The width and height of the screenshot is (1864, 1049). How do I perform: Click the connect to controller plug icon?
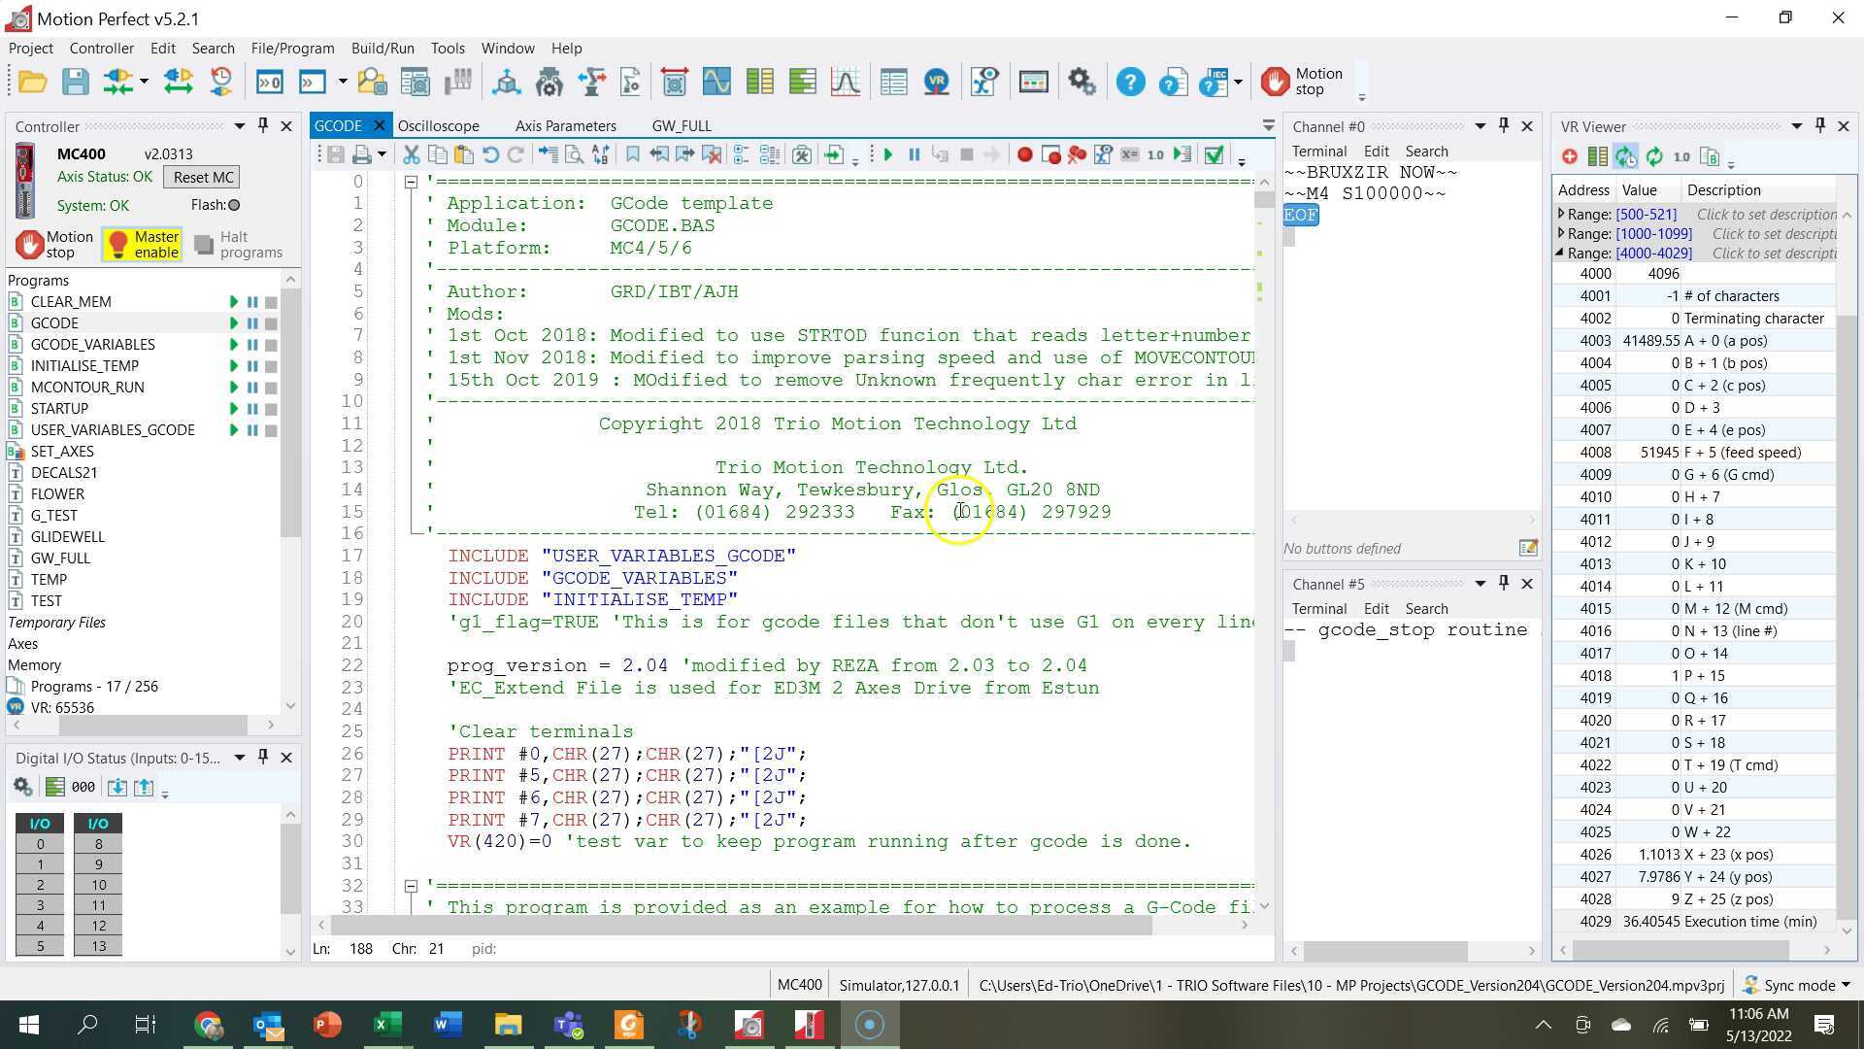tap(118, 82)
